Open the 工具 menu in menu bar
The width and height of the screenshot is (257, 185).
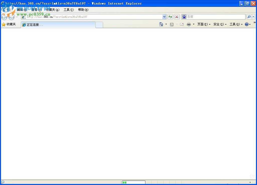click(68, 10)
